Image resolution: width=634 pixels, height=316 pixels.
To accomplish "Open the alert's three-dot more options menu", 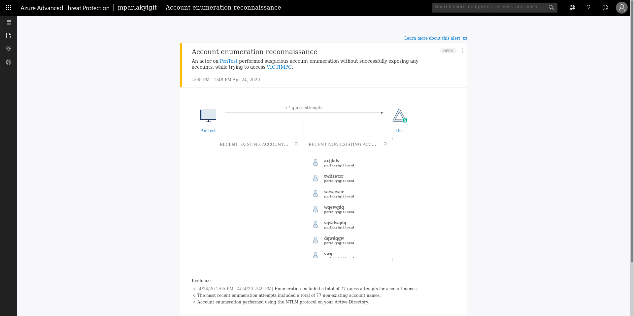I will coord(463,51).
